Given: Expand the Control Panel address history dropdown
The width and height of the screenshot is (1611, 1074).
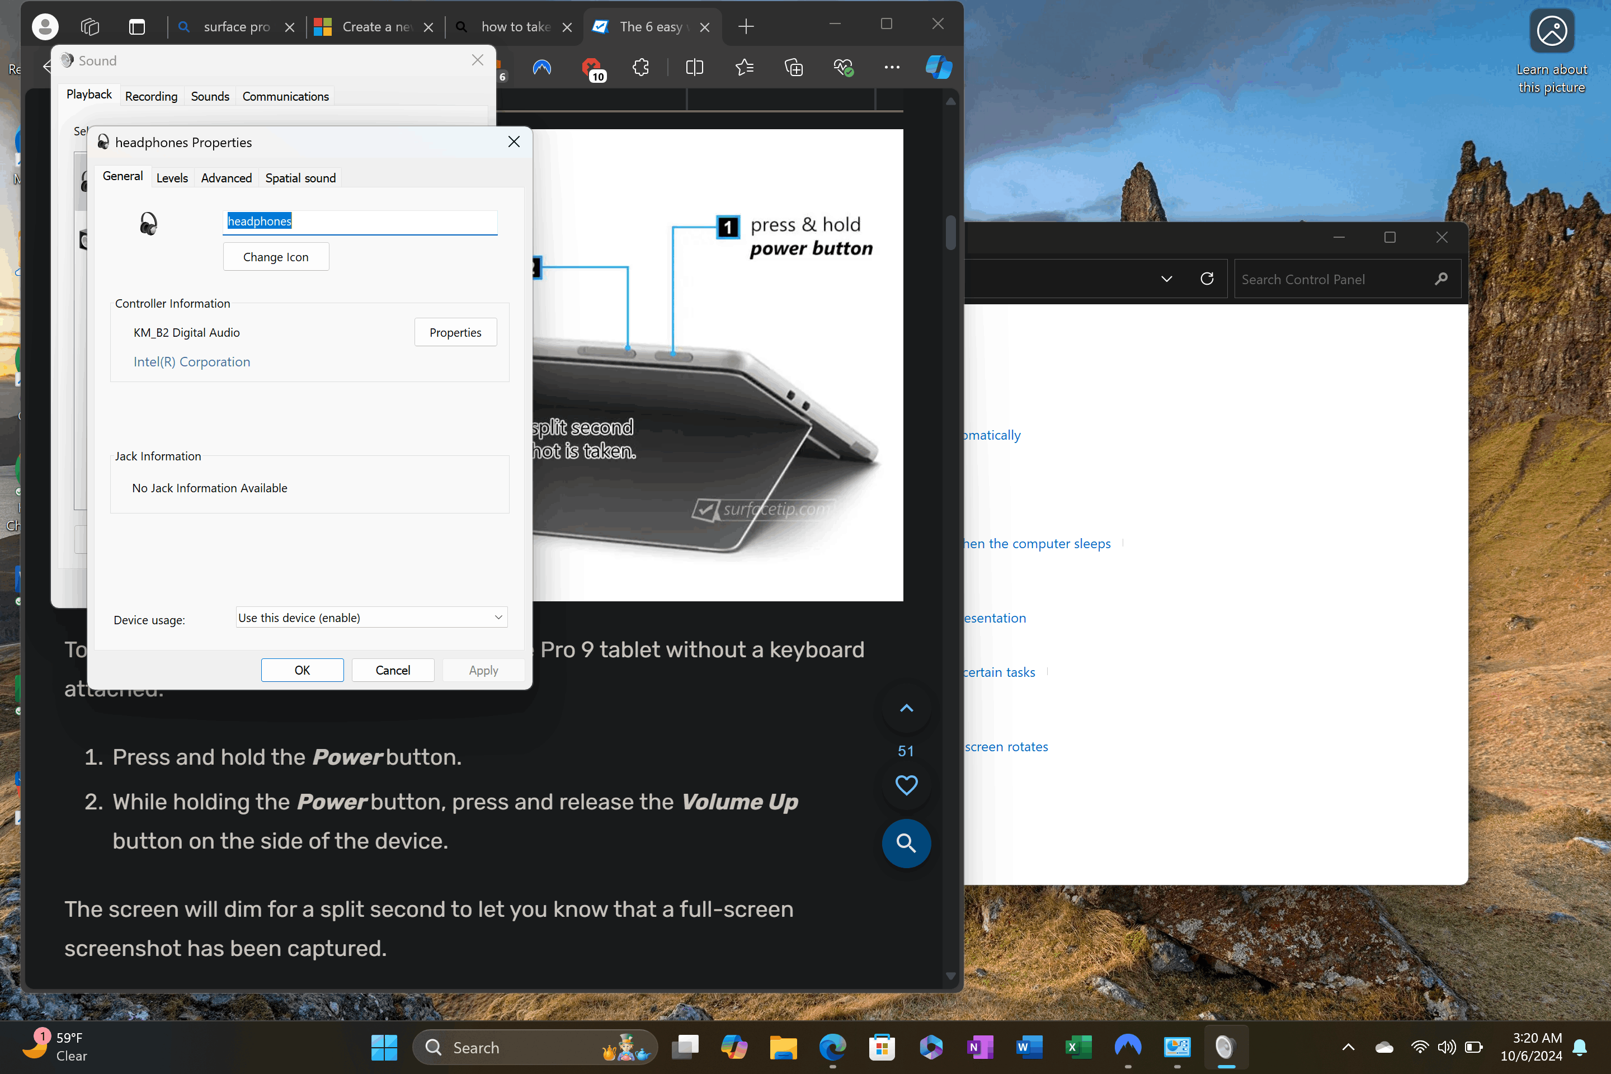Looking at the screenshot, I should pyautogui.click(x=1166, y=279).
